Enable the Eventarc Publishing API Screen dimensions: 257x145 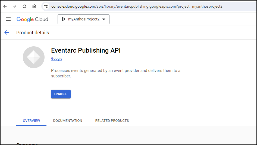(61, 94)
